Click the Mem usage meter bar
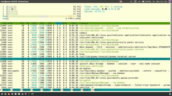Viewport: 172px width, 96px height. [44, 16]
